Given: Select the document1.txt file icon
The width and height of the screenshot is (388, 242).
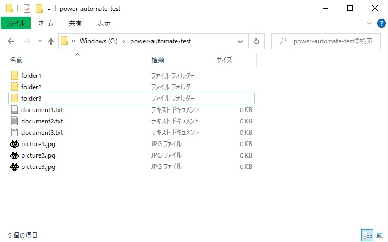Looking at the screenshot, I should coord(15,110).
